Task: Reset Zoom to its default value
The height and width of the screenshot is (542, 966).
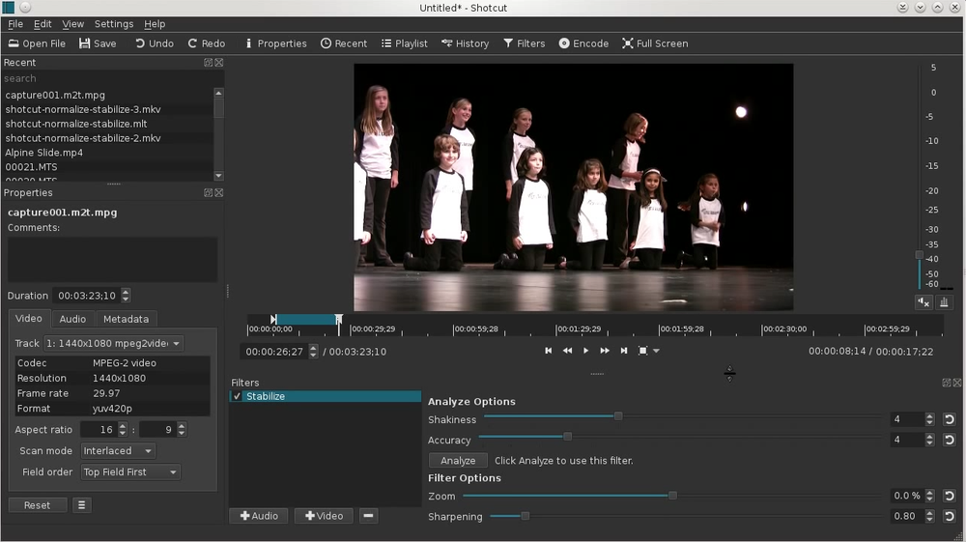Action: pos(950,496)
